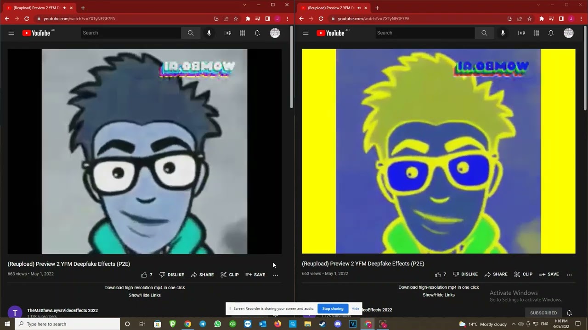Open Chrome three-dot menu in left window
The width and height of the screenshot is (588, 330).
(287, 19)
